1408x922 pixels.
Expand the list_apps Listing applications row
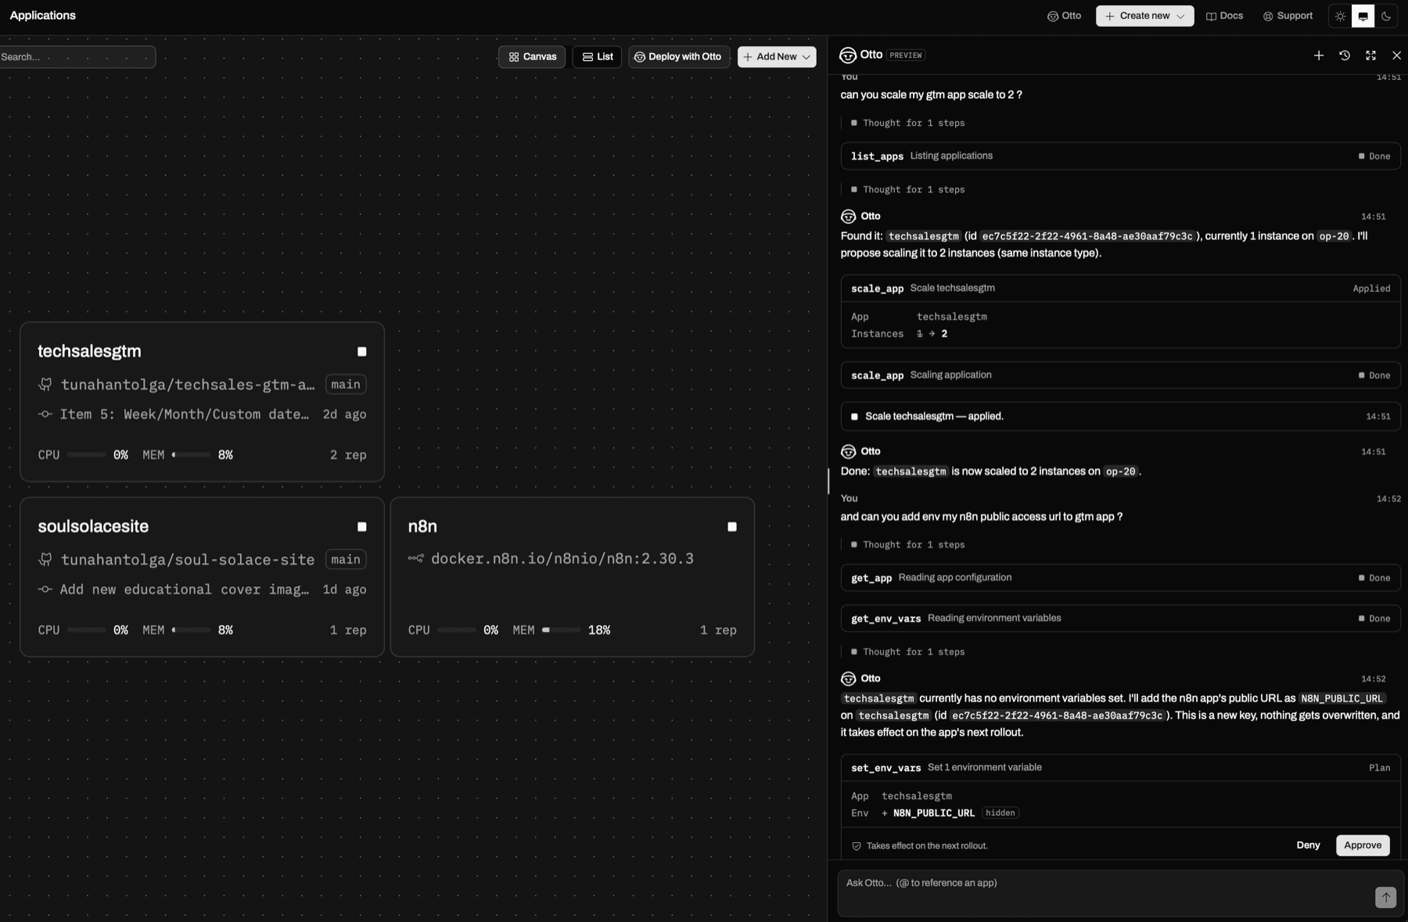[x=1120, y=156]
